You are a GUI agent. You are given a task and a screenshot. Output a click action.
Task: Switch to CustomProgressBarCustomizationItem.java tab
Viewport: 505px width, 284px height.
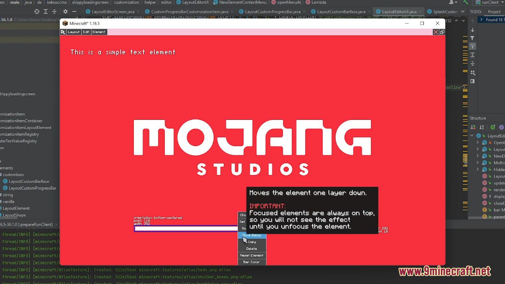pyautogui.click(x=189, y=12)
